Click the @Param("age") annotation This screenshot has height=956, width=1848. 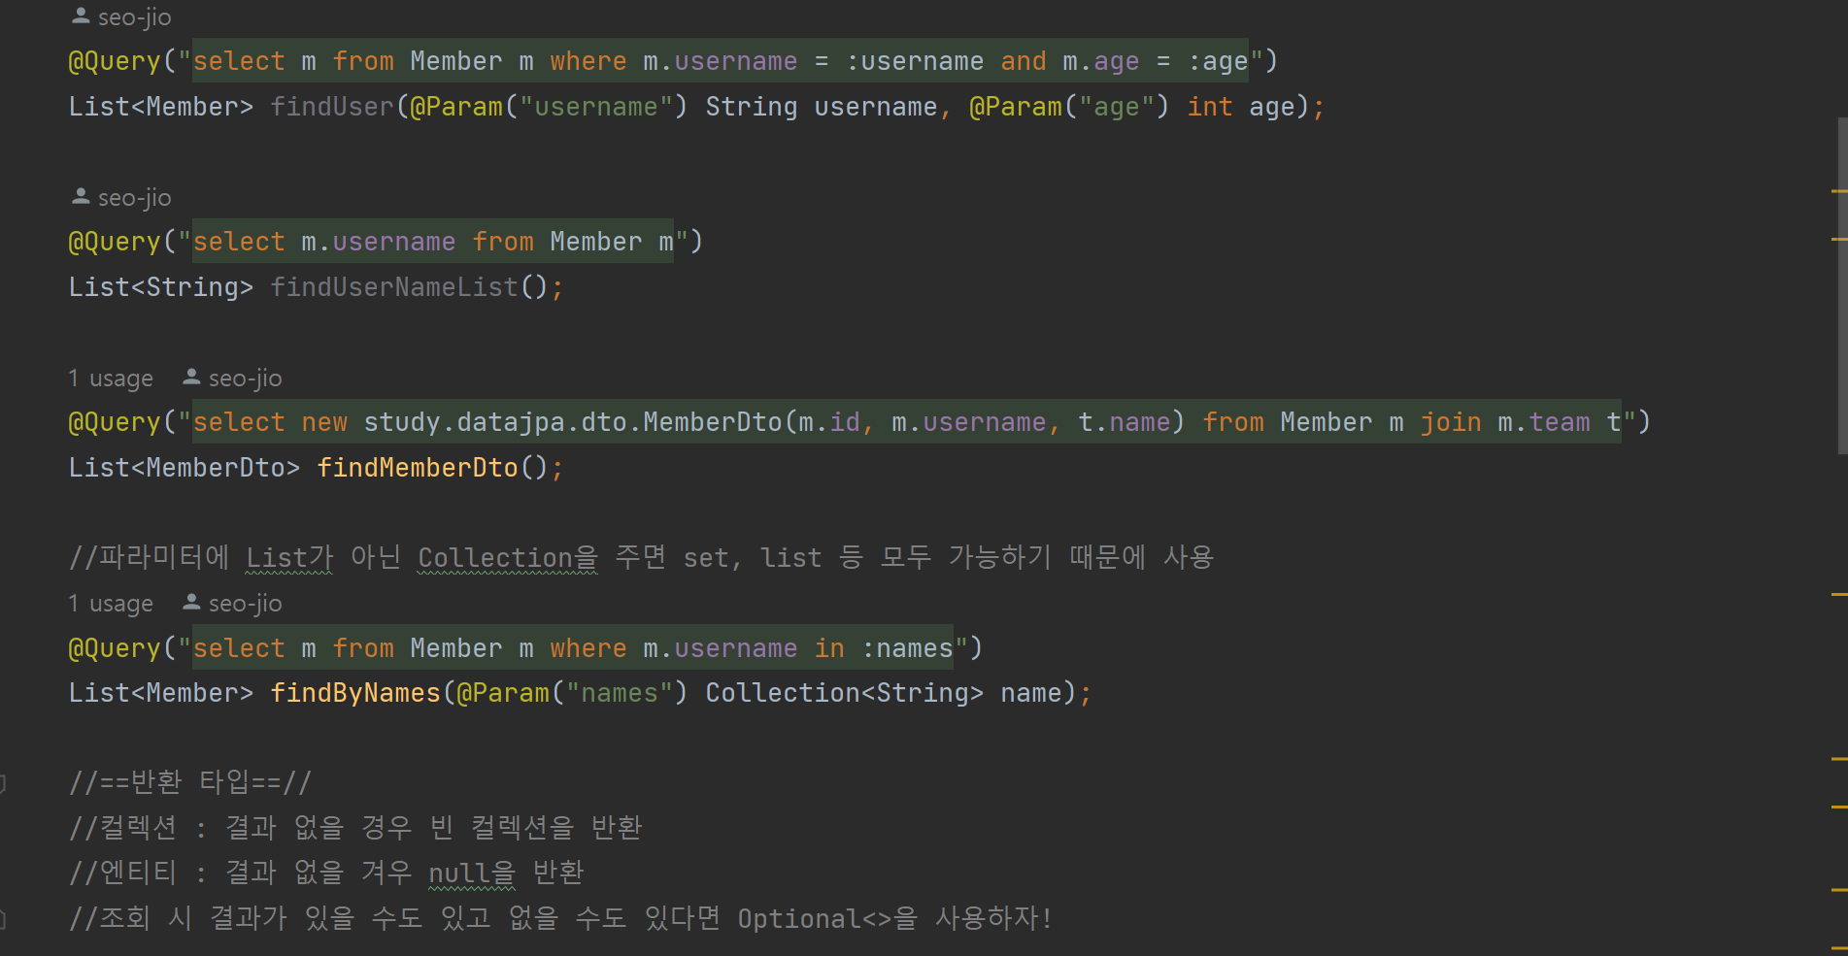(x=1069, y=107)
